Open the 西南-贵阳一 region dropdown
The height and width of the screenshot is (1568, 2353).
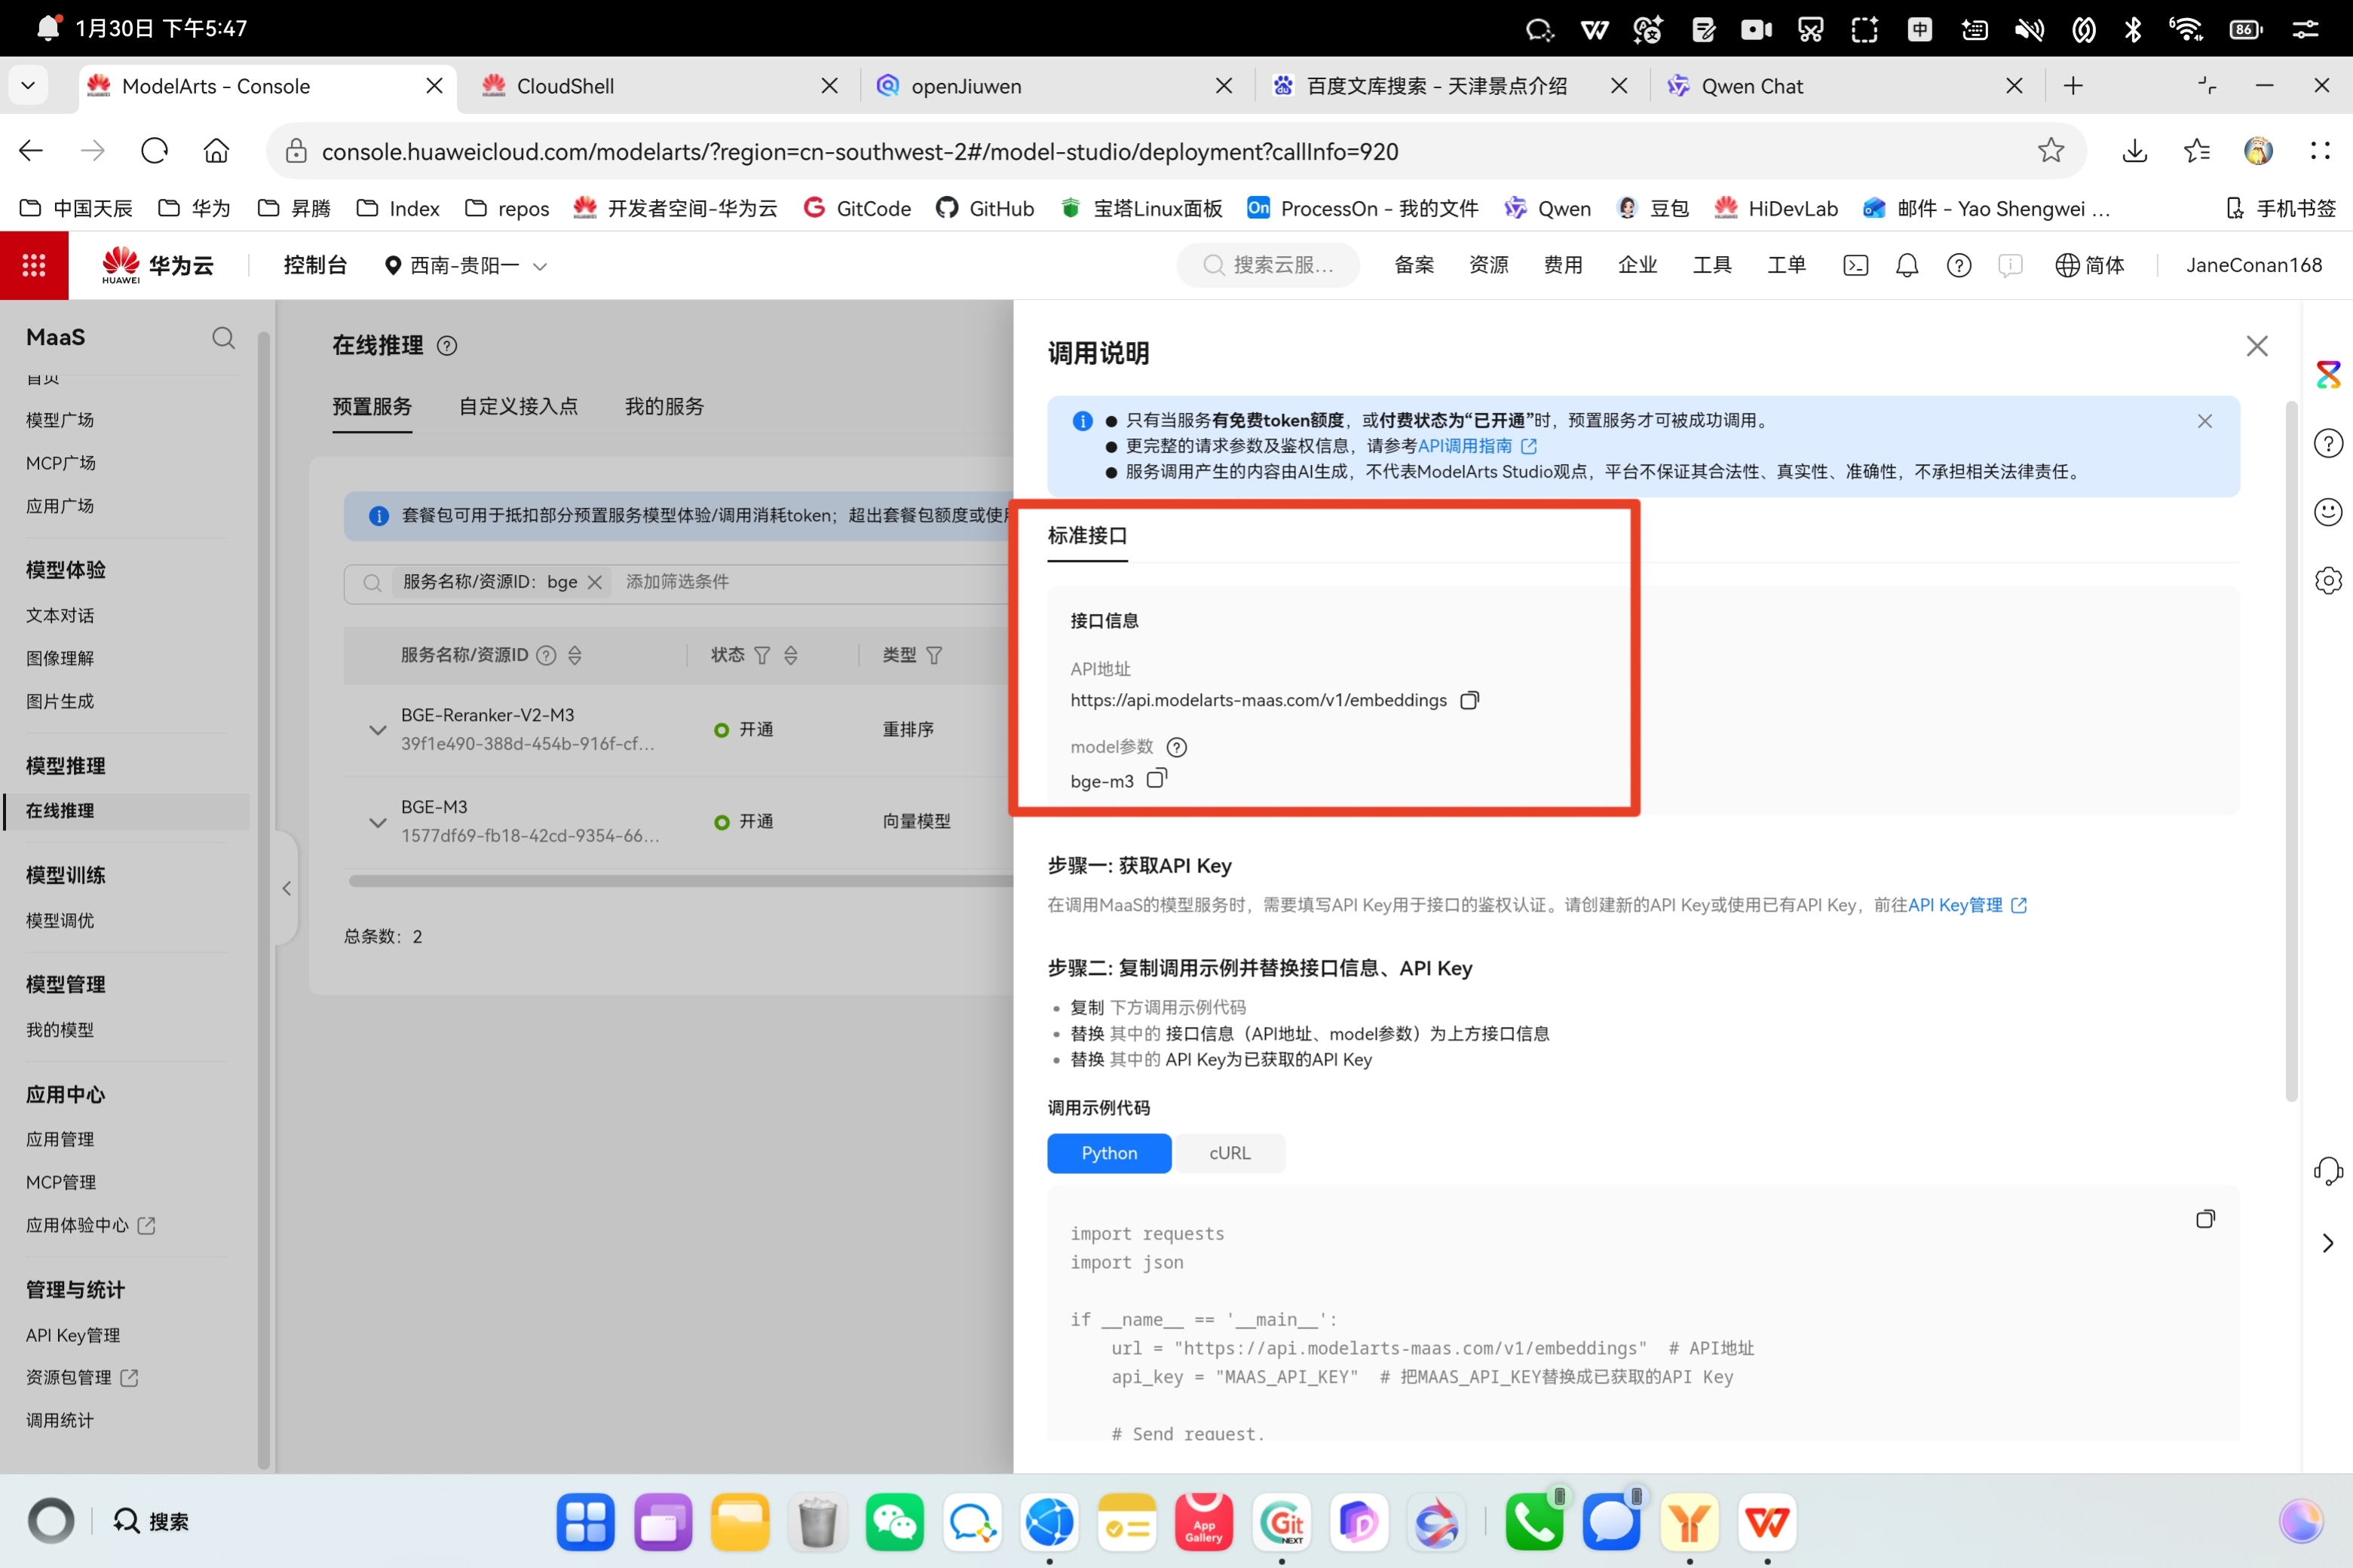(x=465, y=265)
